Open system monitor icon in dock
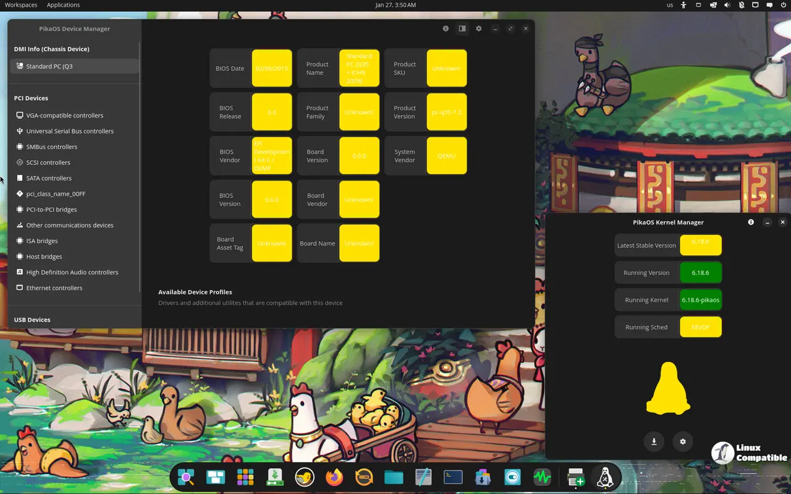Screen dimensions: 791x494 542,477
